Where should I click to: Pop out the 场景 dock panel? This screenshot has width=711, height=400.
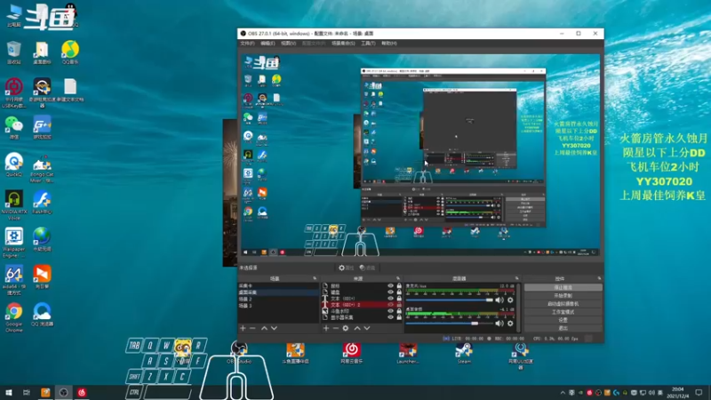coord(315,278)
